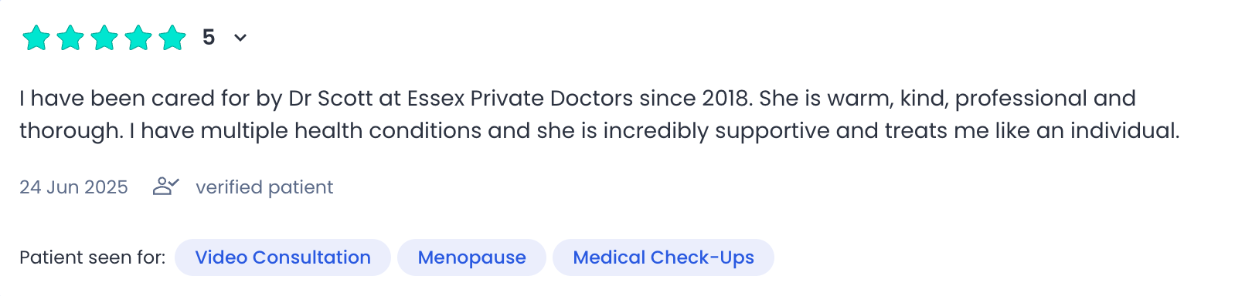Click the verified patient label

(x=264, y=187)
